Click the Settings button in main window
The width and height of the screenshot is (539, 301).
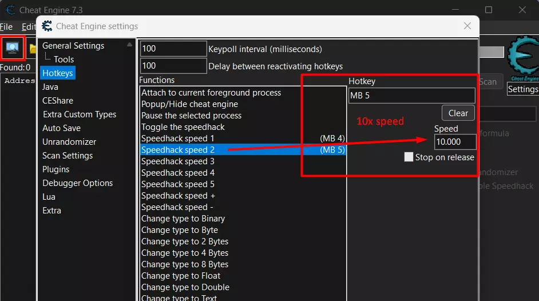click(523, 89)
